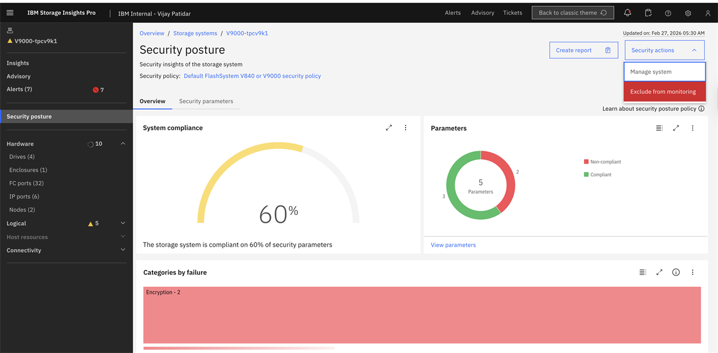Open the Overview breadcrumb link

point(152,33)
